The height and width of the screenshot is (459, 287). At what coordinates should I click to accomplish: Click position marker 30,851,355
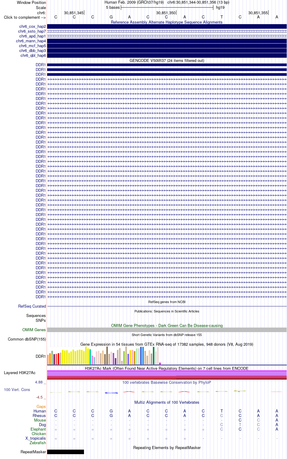tap(258, 13)
